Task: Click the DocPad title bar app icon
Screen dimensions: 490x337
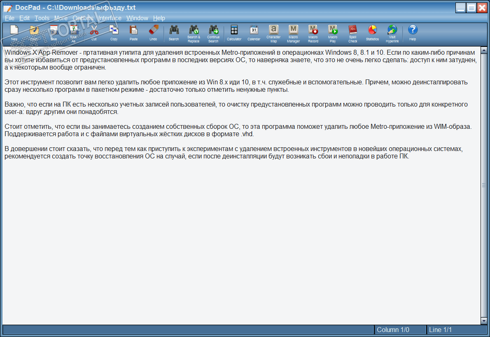Action: click(x=7, y=7)
